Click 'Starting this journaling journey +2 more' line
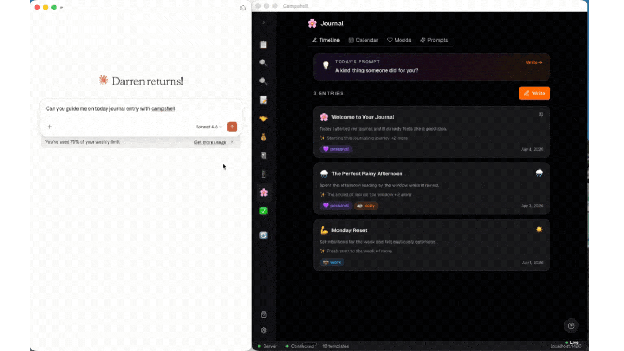This screenshot has height=351, width=624. [x=364, y=138]
